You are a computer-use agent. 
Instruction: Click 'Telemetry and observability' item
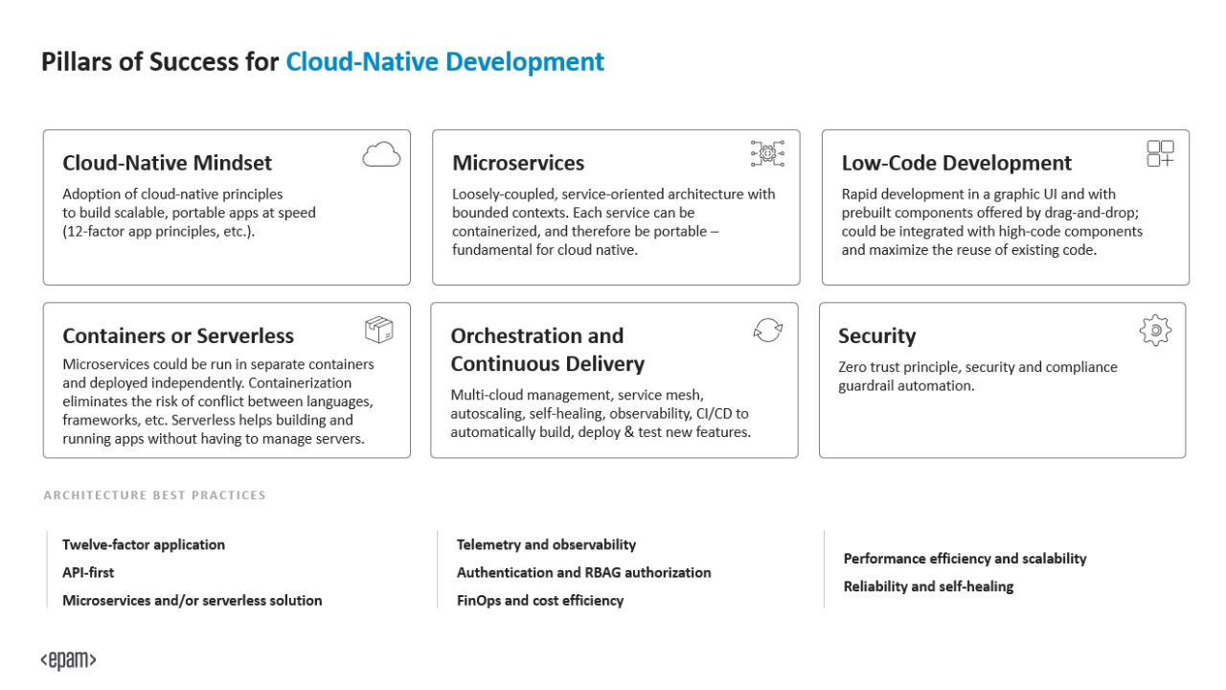[x=546, y=544]
